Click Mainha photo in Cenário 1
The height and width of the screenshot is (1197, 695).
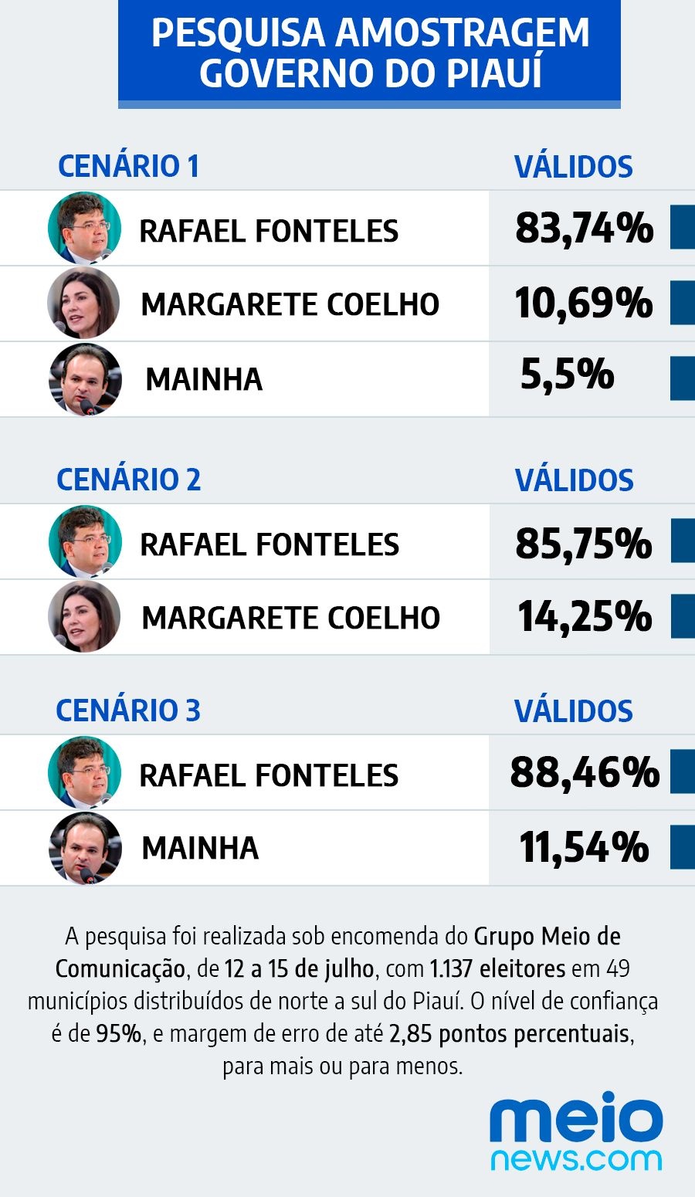85,379
